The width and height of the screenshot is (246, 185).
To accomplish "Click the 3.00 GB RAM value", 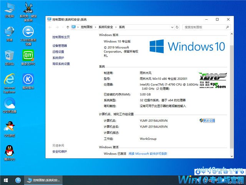I will pyautogui.click(x=145, y=94).
